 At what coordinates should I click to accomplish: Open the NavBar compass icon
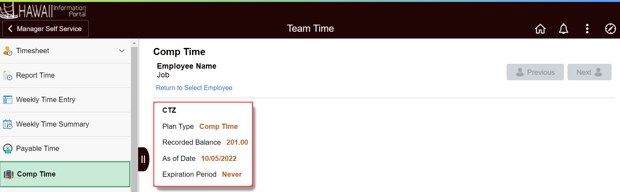(x=610, y=28)
